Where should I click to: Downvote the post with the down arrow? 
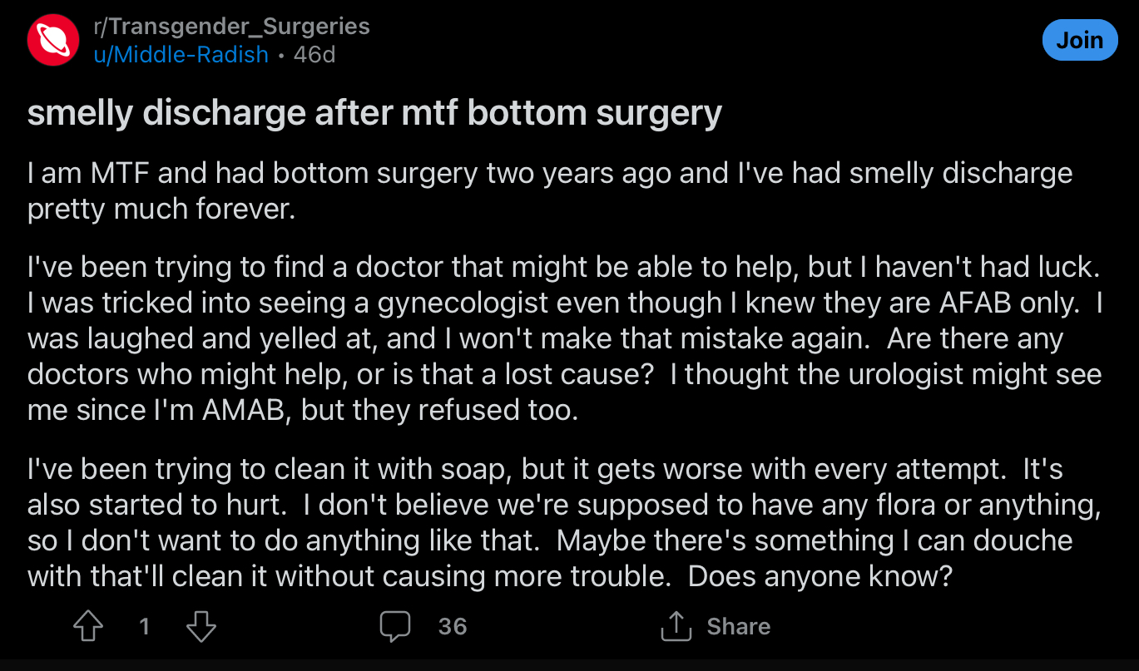pyautogui.click(x=201, y=626)
